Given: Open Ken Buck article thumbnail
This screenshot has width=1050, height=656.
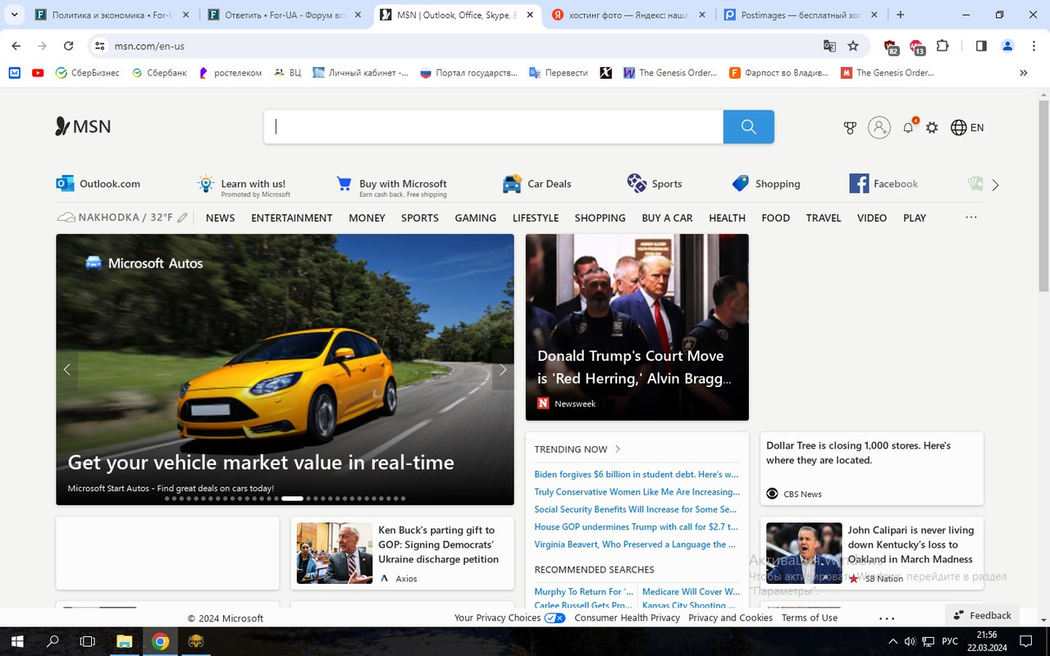Looking at the screenshot, I should point(335,553).
